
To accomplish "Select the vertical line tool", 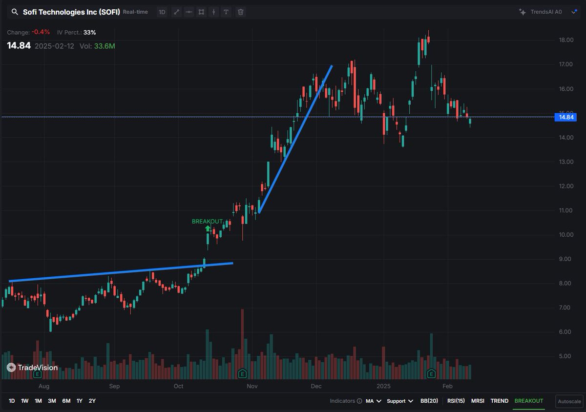I will click(213, 12).
